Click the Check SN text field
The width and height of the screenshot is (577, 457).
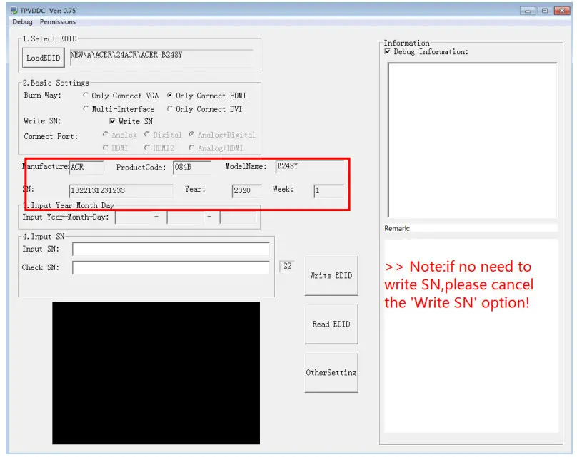tap(171, 267)
